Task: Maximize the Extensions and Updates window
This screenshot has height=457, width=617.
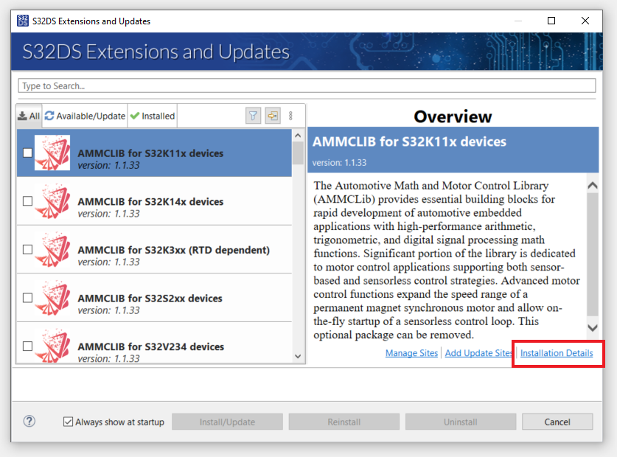Action: tap(551, 21)
